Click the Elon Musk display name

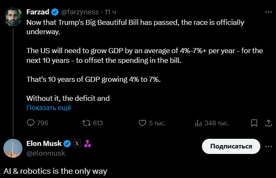point(44,143)
